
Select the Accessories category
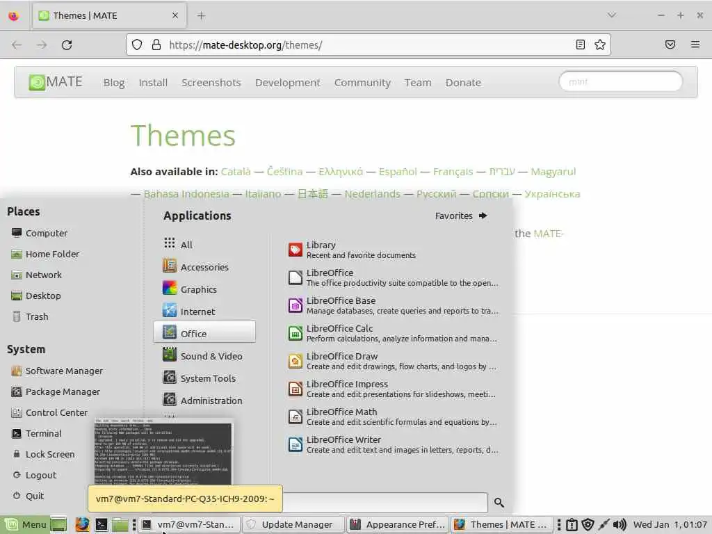click(204, 266)
